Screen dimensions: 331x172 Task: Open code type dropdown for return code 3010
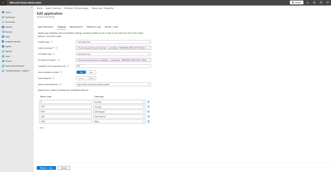119,112
